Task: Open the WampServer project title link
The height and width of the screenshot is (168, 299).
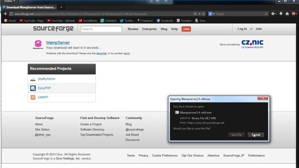Action: coord(58,42)
